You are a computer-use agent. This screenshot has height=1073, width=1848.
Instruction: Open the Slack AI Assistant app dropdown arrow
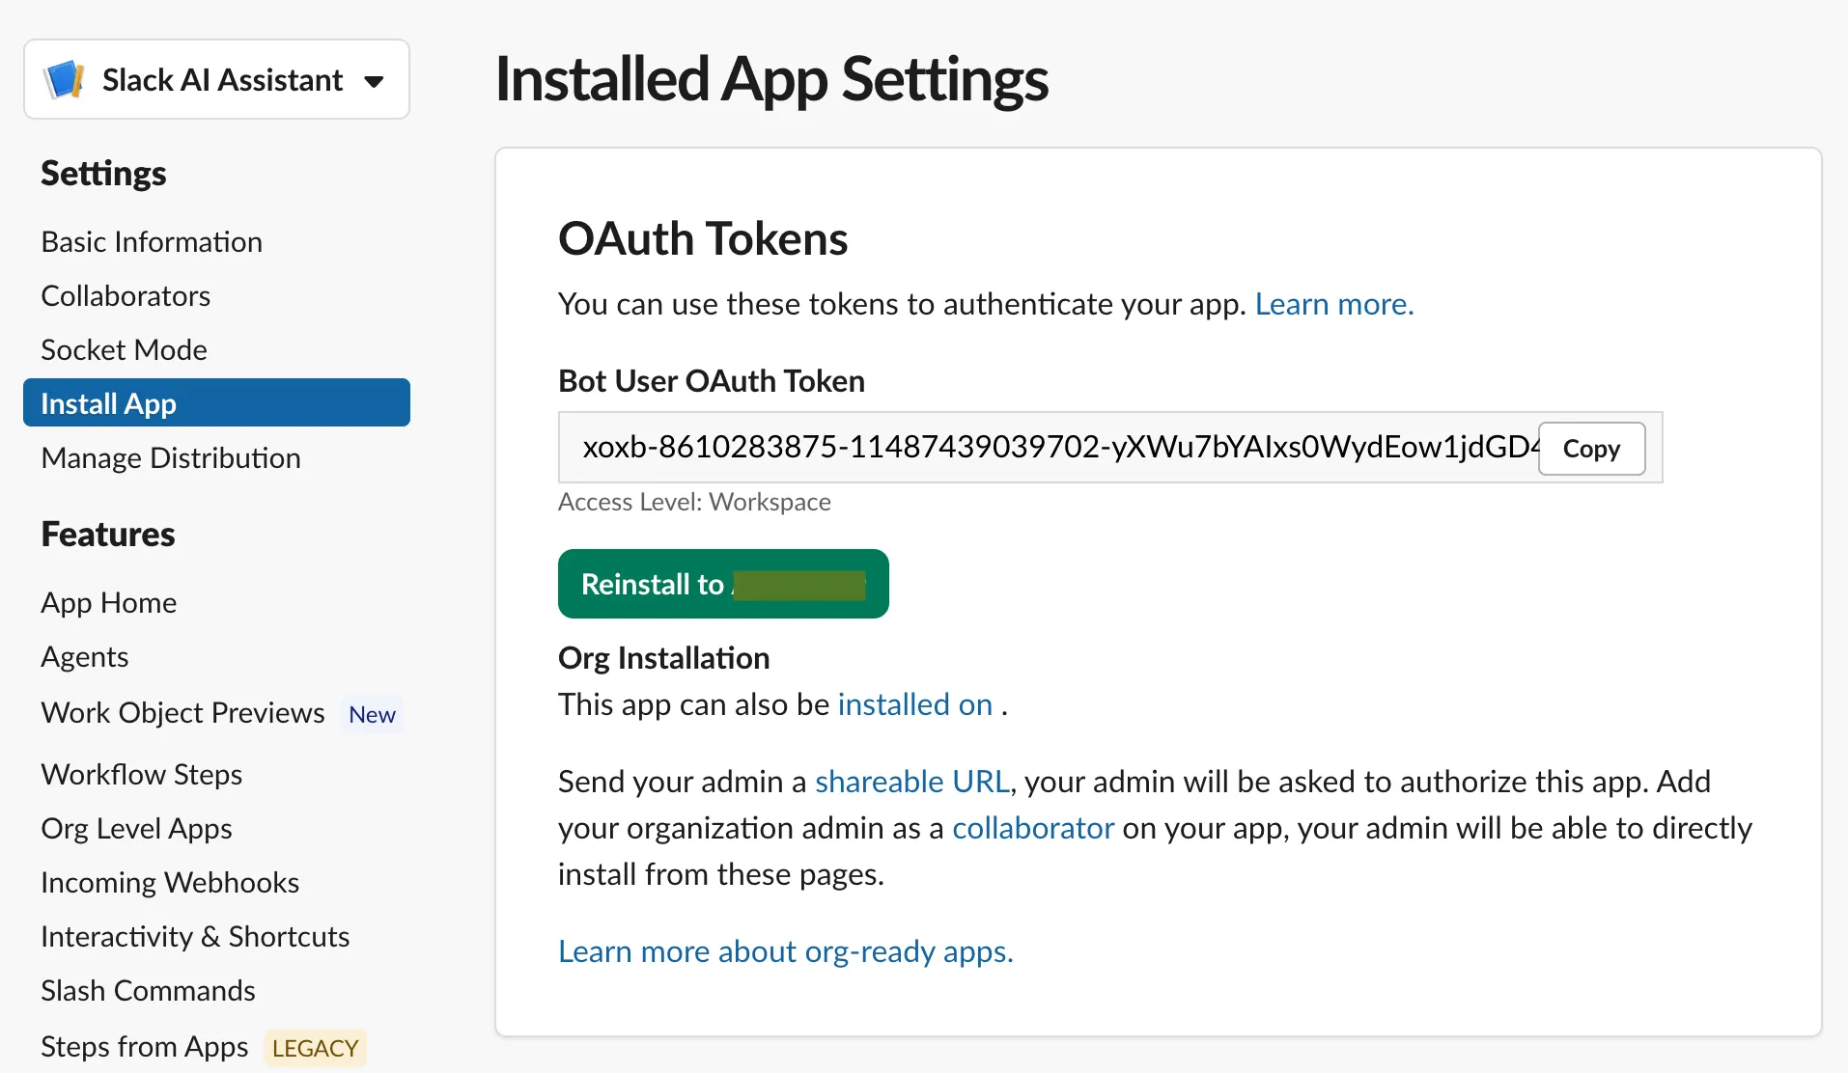coord(374,81)
